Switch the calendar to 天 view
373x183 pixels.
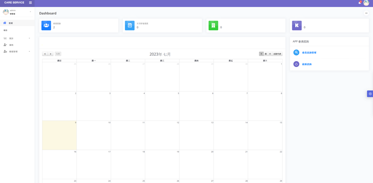[x=270, y=54]
